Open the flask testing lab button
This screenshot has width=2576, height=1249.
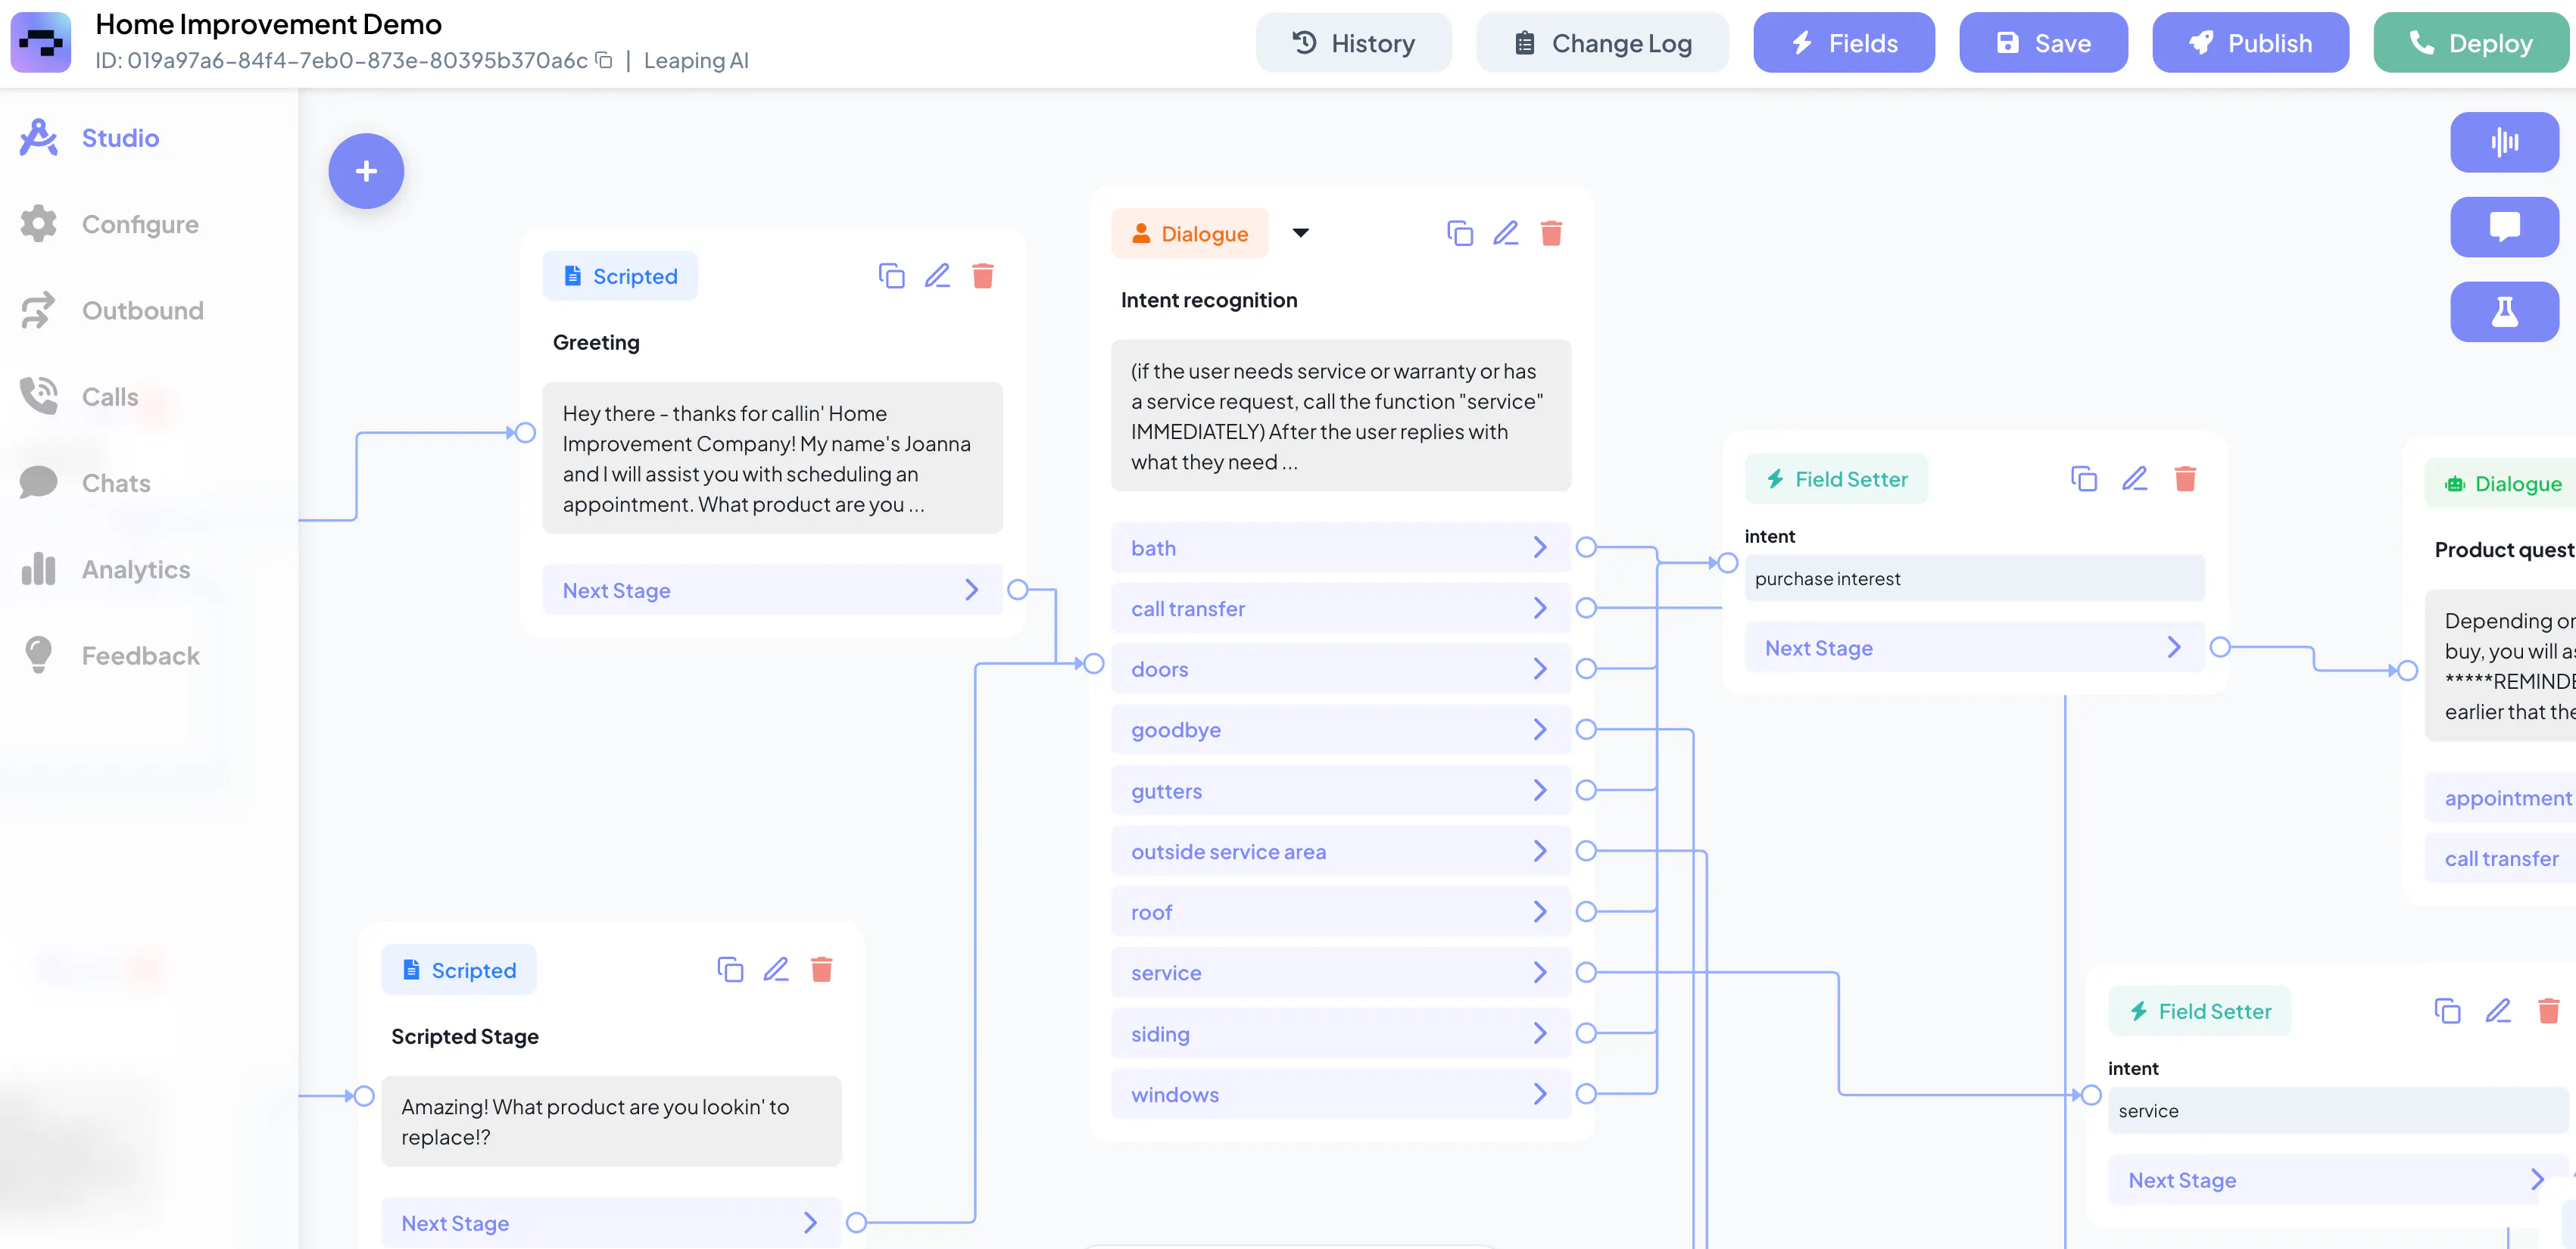[x=2504, y=312]
